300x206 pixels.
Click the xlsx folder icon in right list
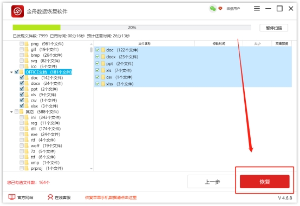tap(103, 84)
